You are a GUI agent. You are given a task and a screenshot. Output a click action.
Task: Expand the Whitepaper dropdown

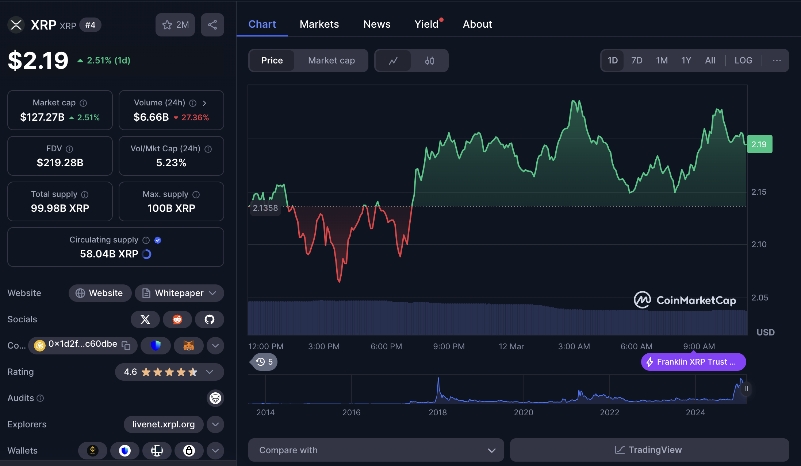pos(179,293)
